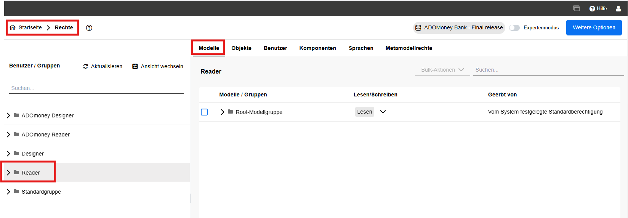
Task: Click the ADOMoney Bank database icon
Action: 418,28
